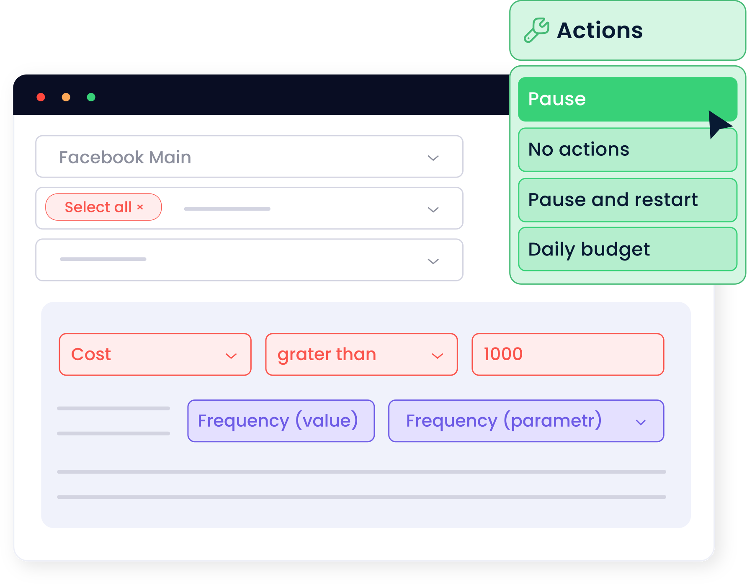Expand the Frequency (parametr) dropdown
The width and height of the screenshot is (747, 585).
coord(526,421)
